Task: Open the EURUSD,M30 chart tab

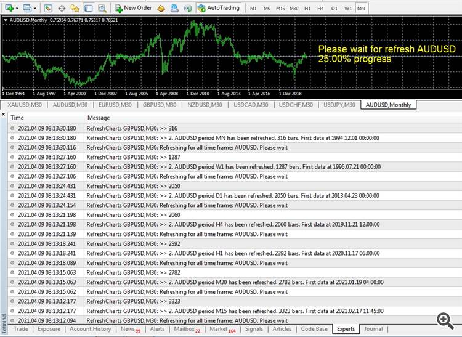Action: pos(115,105)
